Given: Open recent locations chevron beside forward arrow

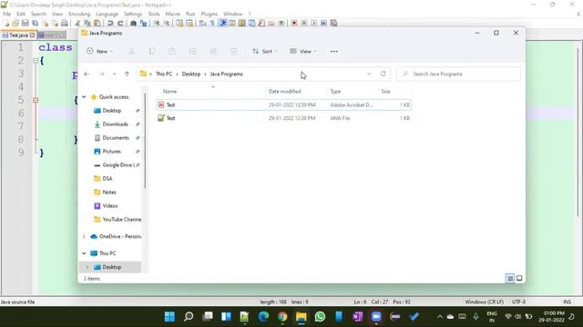Looking at the screenshot, I should pyautogui.click(x=115, y=74).
